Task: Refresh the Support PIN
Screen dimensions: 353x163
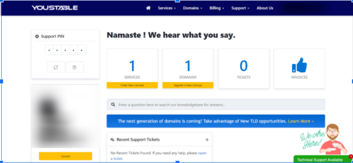Action: click(56, 67)
